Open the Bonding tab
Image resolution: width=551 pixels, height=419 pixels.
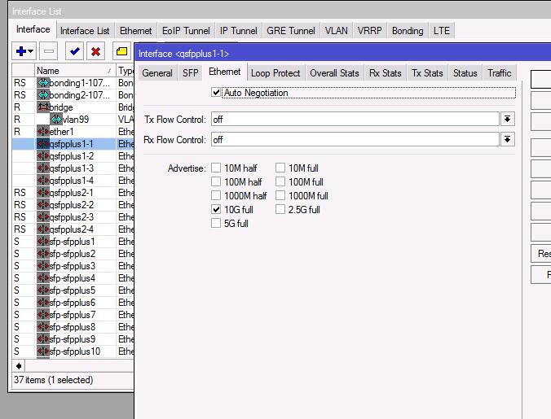tap(408, 31)
